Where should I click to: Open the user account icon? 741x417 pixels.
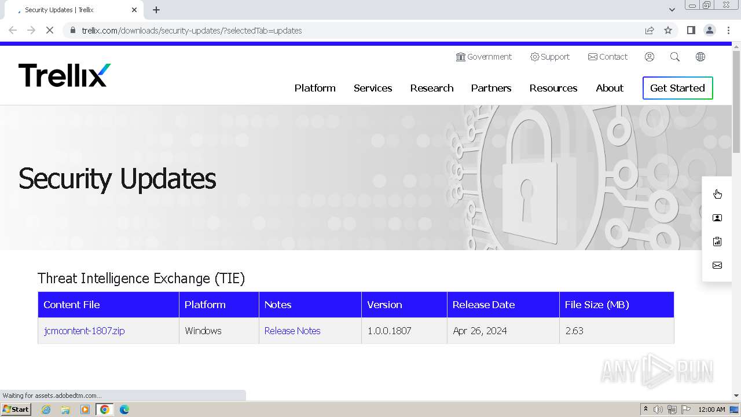(650, 57)
